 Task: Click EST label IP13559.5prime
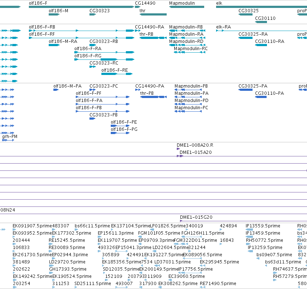[263, 226]
